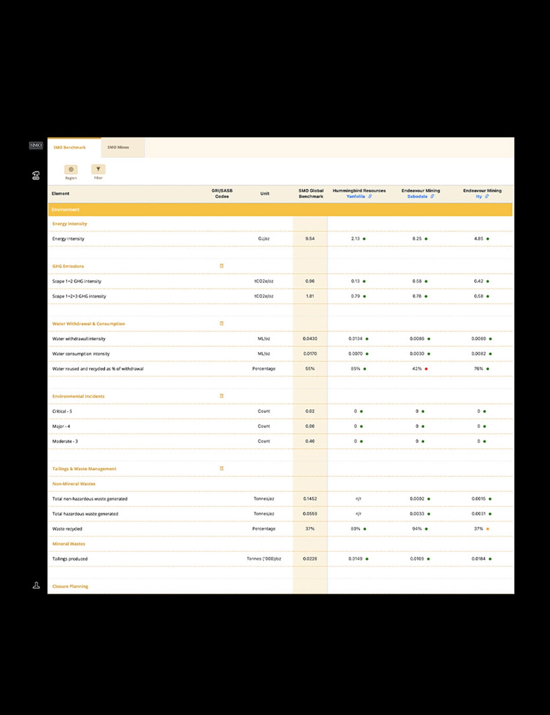Image resolution: width=550 pixels, height=715 pixels.
Task: Click the orange indicator dot for Ity waste recycled
Action: click(x=488, y=529)
